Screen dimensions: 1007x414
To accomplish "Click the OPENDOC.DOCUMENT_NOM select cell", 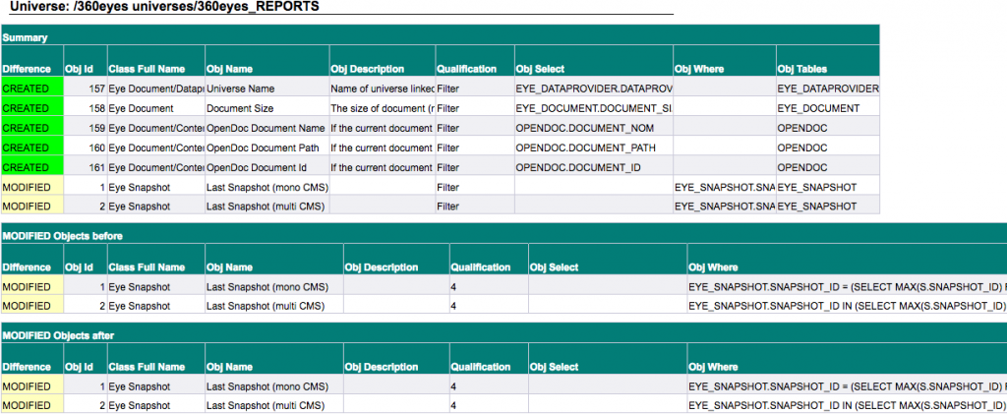I will [591, 128].
